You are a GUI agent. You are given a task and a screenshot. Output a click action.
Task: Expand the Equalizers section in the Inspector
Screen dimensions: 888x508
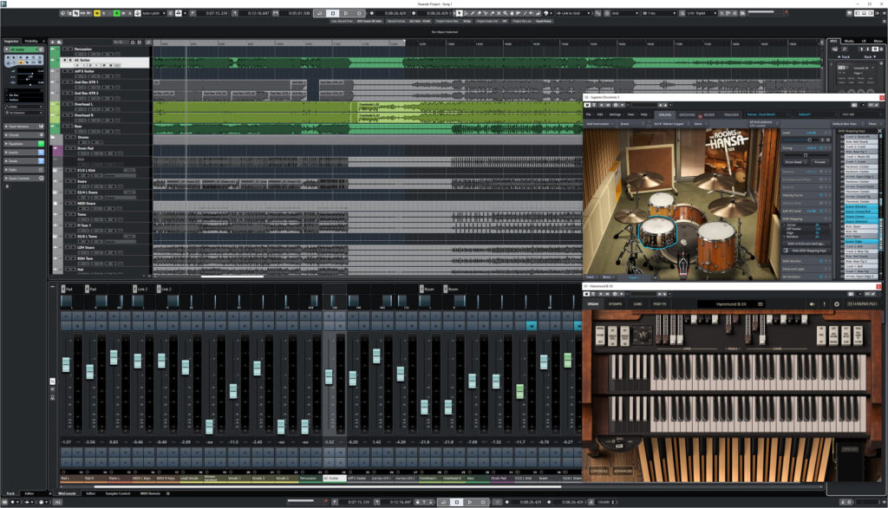click(17, 142)
